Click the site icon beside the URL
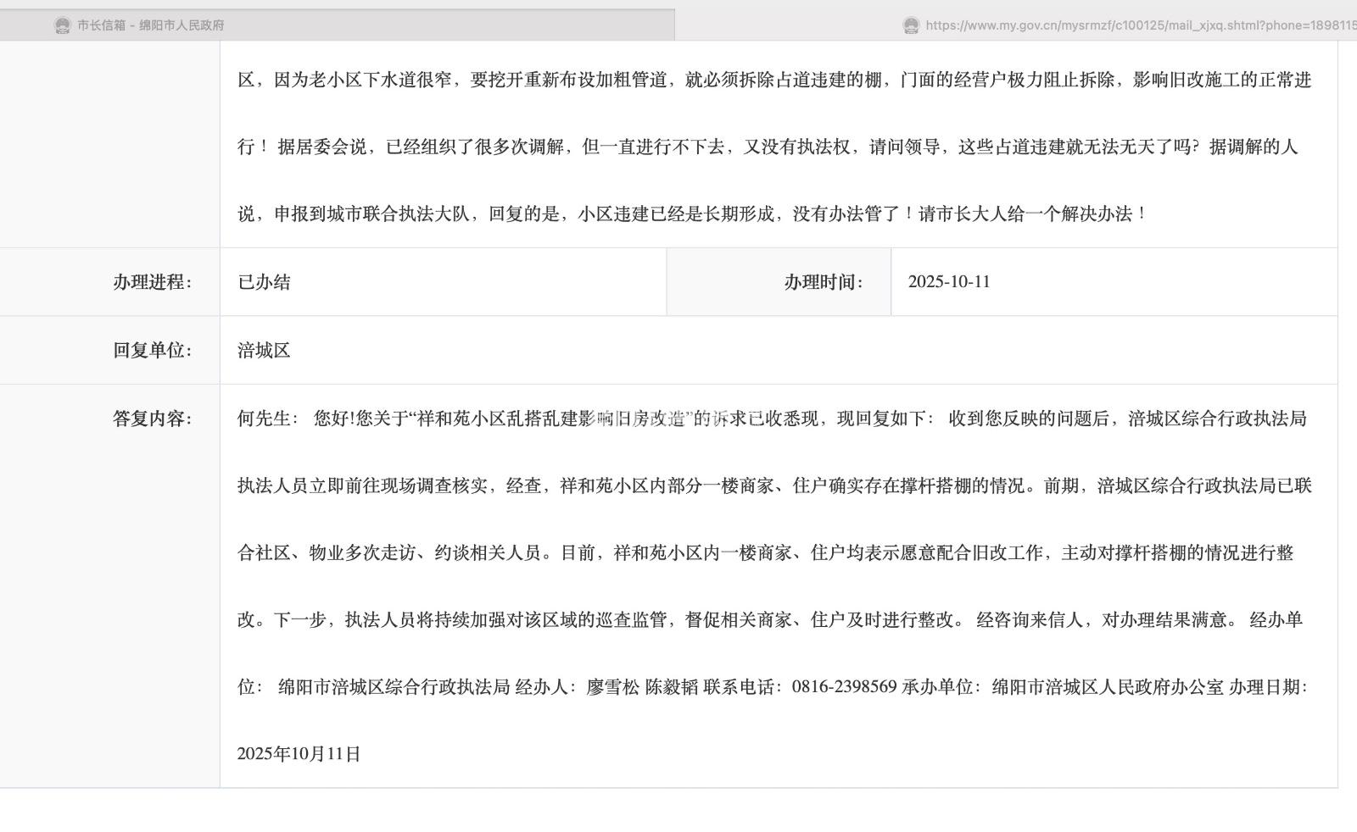The height and width of the screenshot is (832, 1357). pyautogui.click(x=911, y=25)
